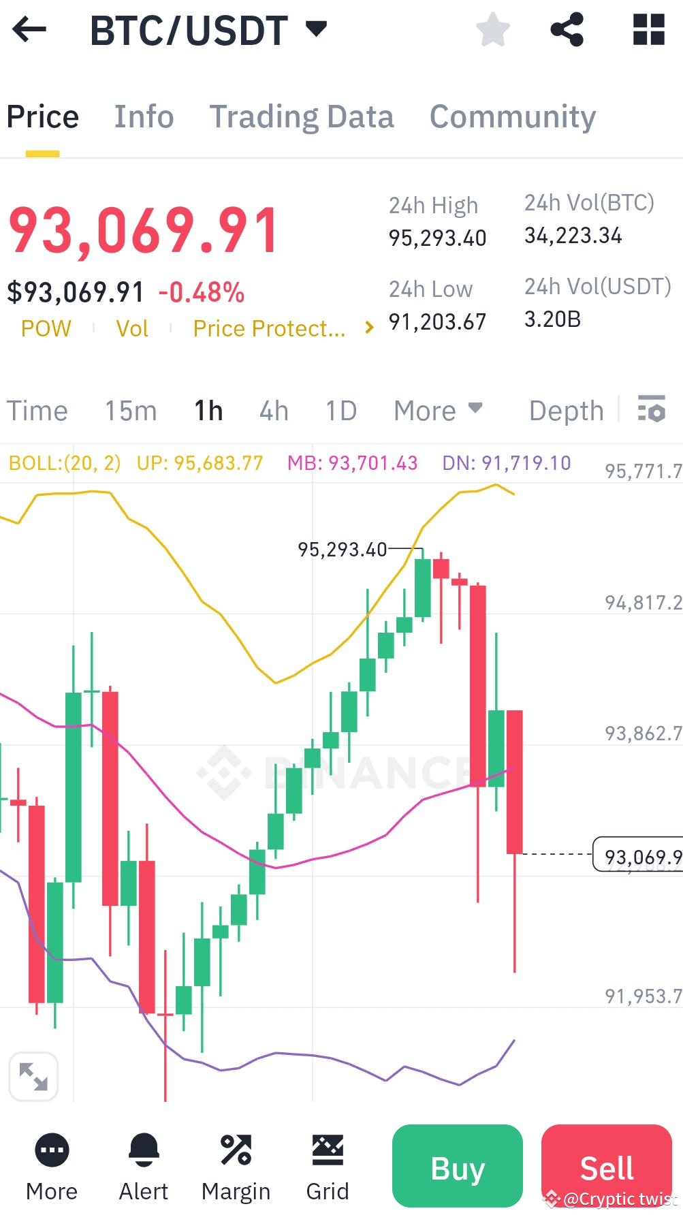The height and width of the screenshot is (1215, 683).
Task: Open chart indicator settings icon beside Depth
Action: tap(651, 409)
